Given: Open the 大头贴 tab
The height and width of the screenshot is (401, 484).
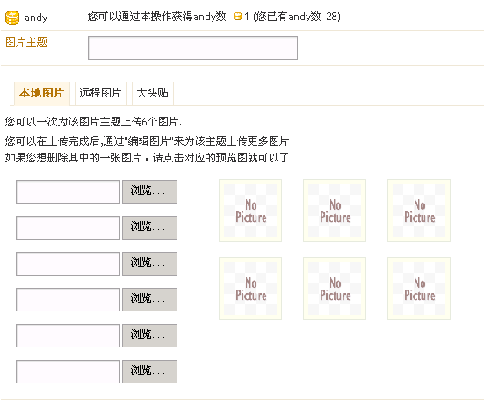Looking at the screenshot, I should 153,93.
